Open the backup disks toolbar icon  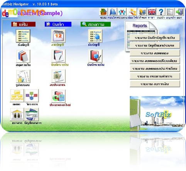(142, 12)
